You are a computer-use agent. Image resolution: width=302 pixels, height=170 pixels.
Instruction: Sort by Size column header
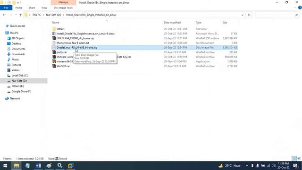pos(225,23)
